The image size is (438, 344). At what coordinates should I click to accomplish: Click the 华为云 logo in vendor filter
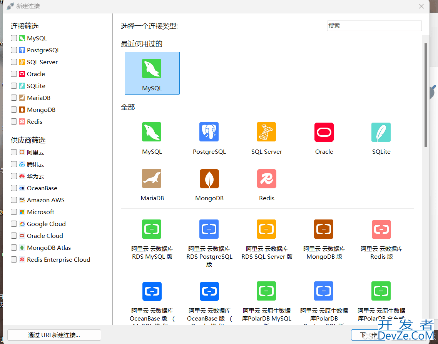(22, 176)
